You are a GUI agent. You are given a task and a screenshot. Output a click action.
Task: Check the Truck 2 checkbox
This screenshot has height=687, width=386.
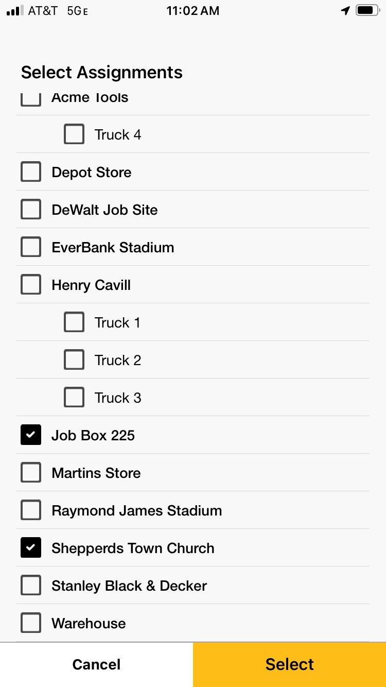[x=74, y=360]
